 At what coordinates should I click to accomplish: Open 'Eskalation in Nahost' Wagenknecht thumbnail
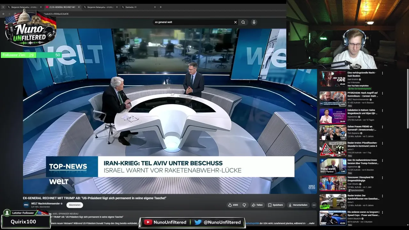333,116
